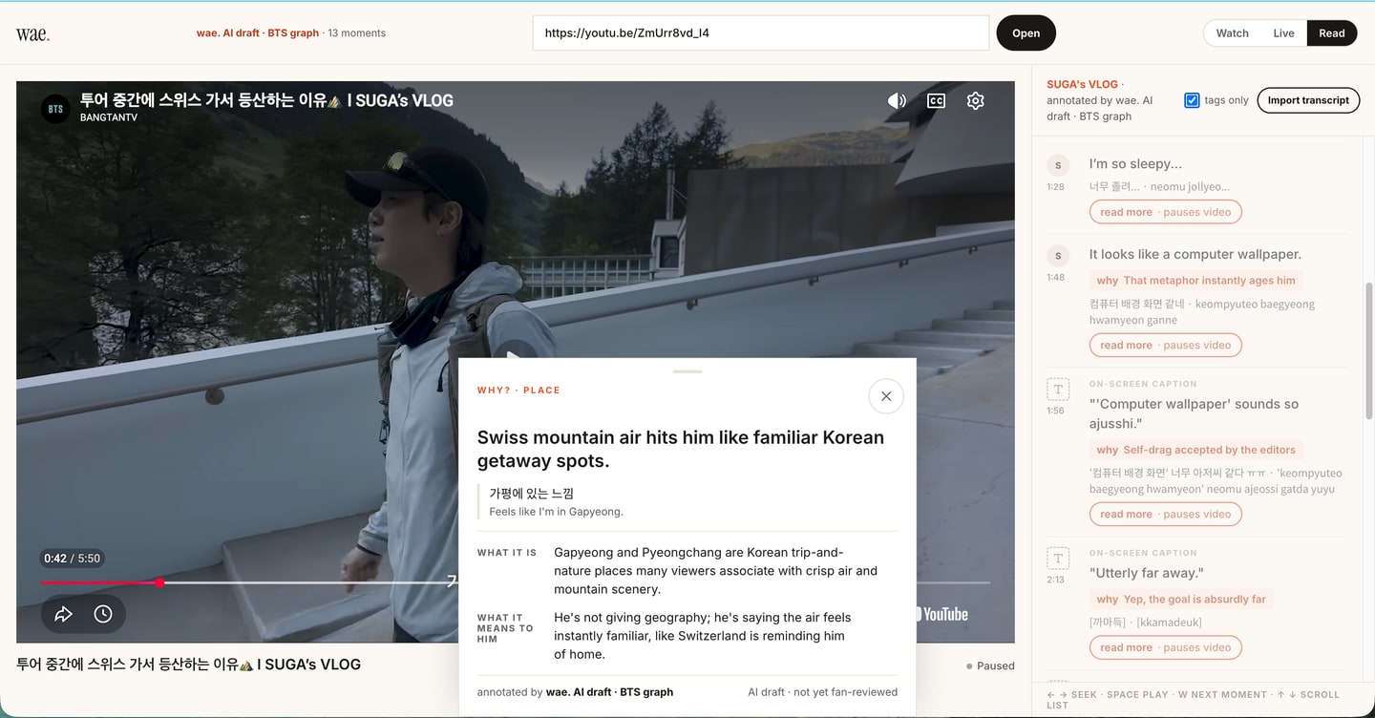Click the BANGTANTV channel name
Viewport: 1375px width, 718px height.
tap(109, 117)
